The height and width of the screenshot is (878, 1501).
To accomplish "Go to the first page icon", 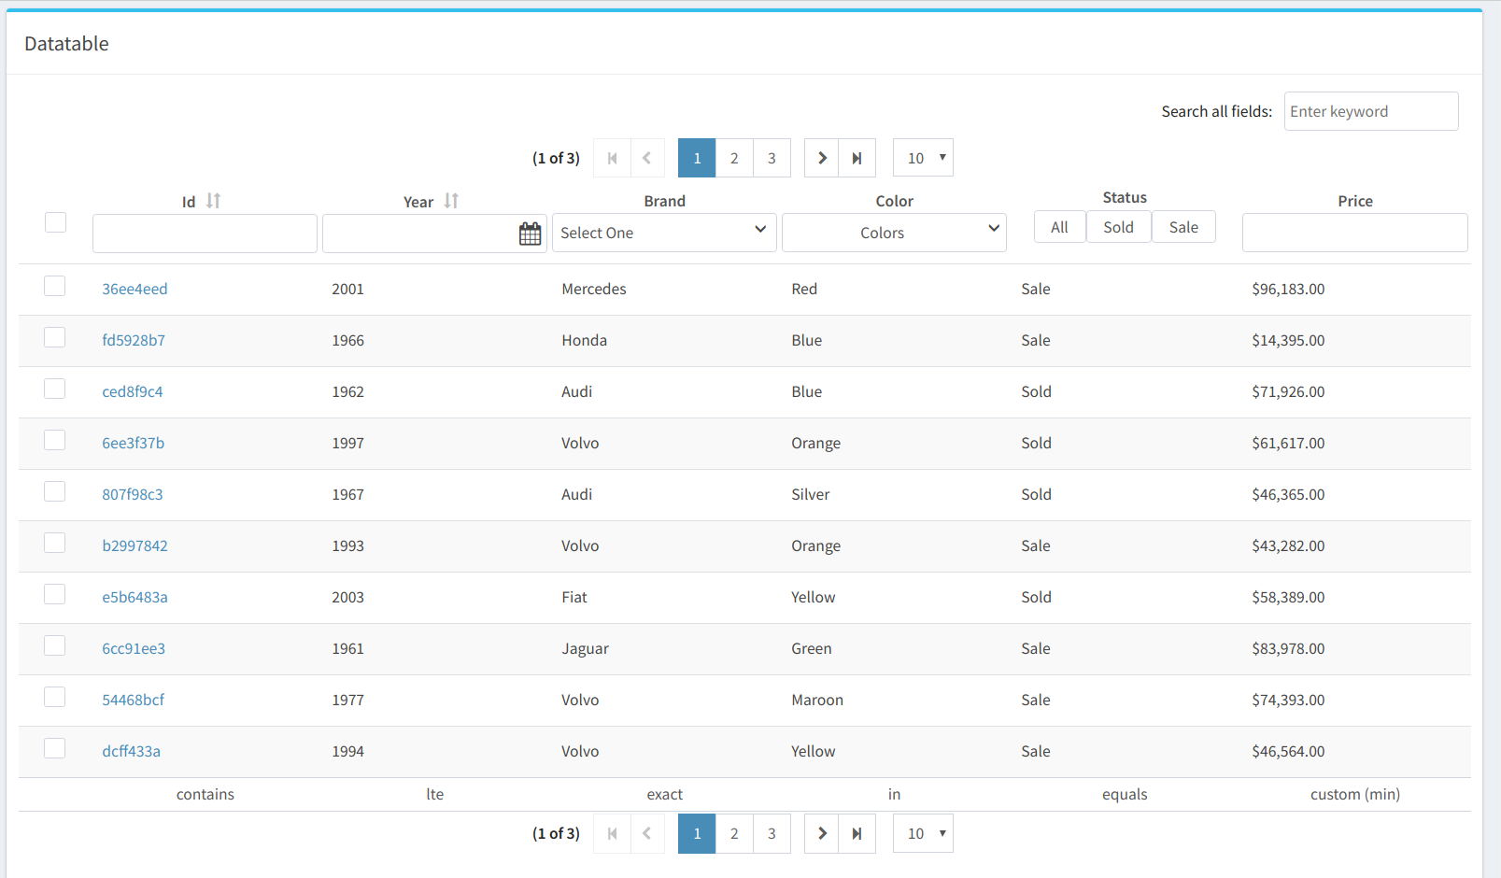I will click(612, 157).
